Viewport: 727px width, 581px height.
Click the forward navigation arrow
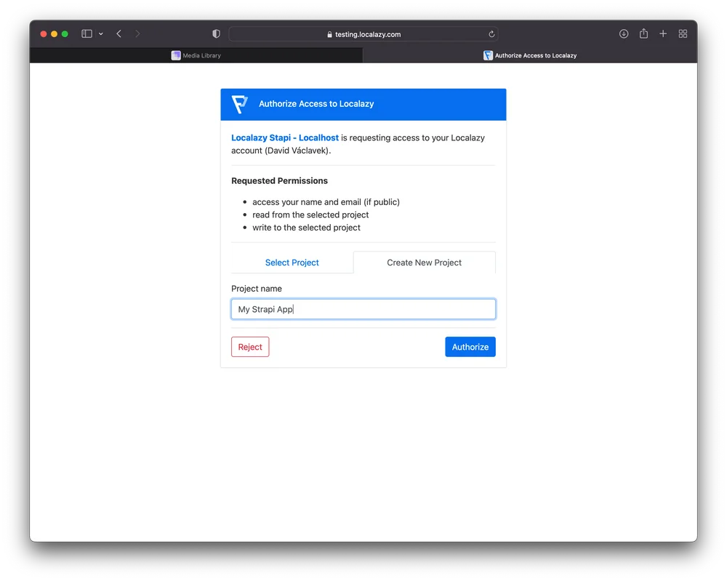click(x=137, y=33)
